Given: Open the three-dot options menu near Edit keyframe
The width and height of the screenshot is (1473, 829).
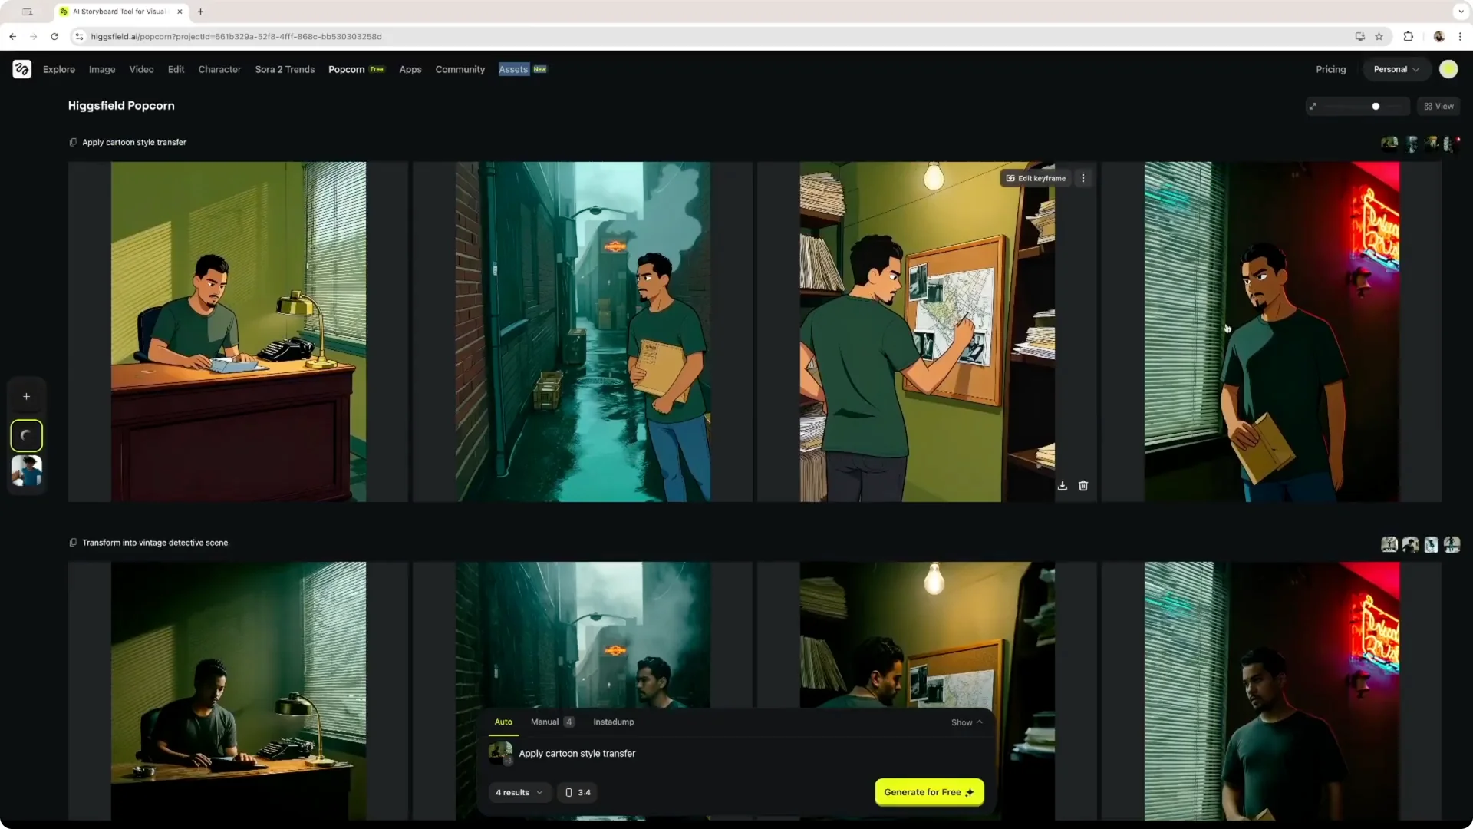Looking at the screenshot, I should coord(1083,177).
